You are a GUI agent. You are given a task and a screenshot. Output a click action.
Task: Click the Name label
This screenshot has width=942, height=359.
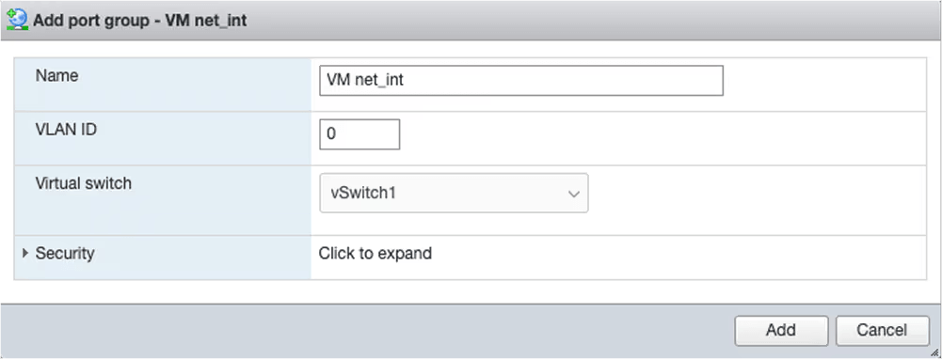[56, 75]
